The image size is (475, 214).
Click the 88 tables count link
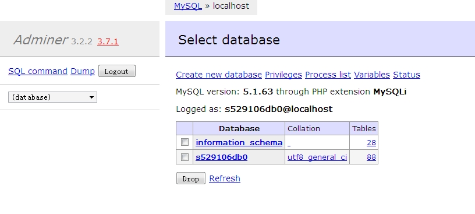click(x=371, y=157)
